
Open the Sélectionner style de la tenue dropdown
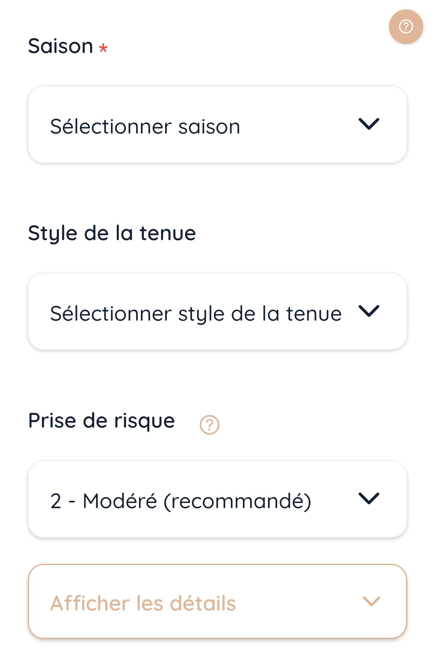click(x=217, y=312)
